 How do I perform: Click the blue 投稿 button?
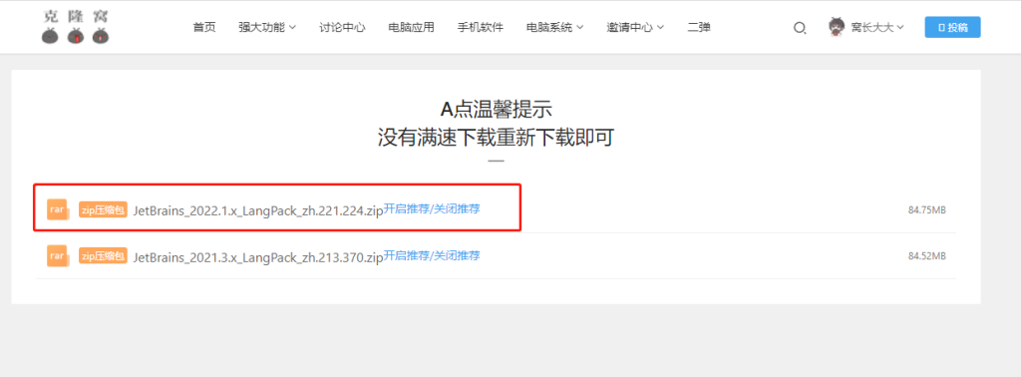coord(952,27)
